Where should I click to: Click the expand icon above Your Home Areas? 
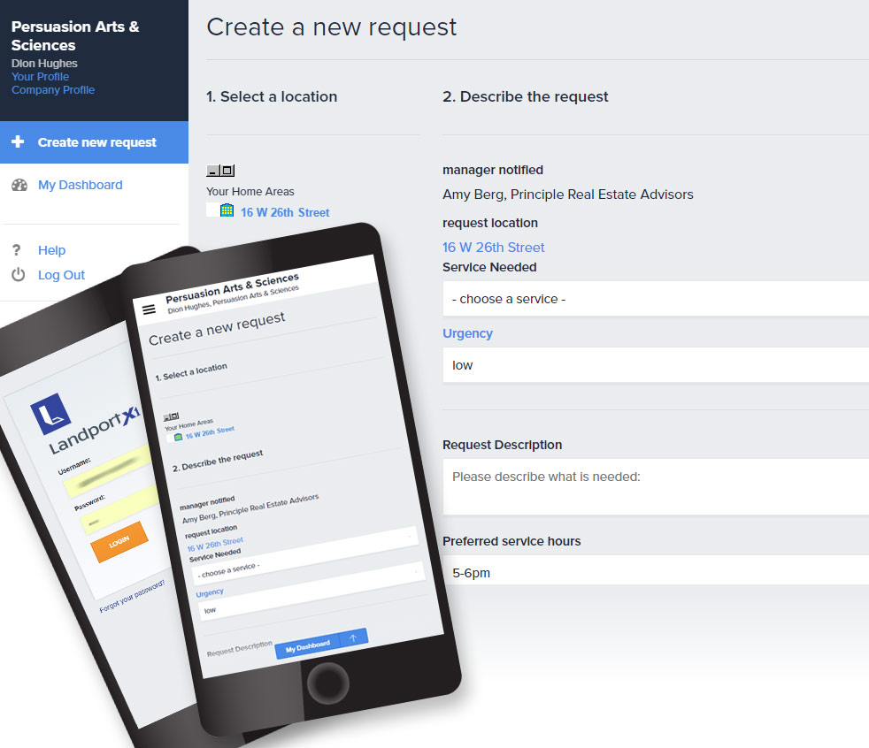[x=227, y=171]
